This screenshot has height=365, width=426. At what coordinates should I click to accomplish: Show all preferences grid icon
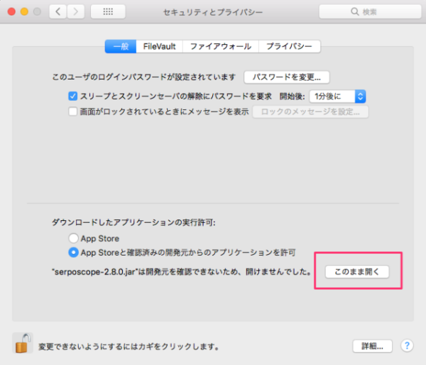click(108, 12)
